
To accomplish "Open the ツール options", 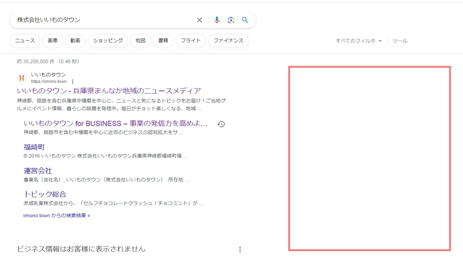I will (400, 41).
